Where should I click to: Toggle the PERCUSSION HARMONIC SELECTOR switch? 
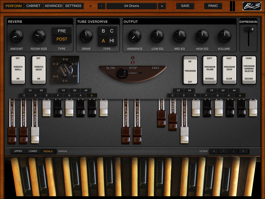click(249, 70)
